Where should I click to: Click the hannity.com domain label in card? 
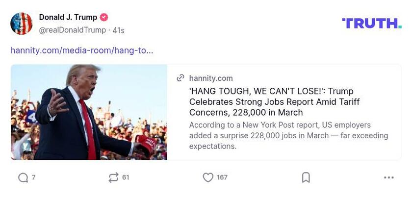pyautogui.click(x=211, y=78)
